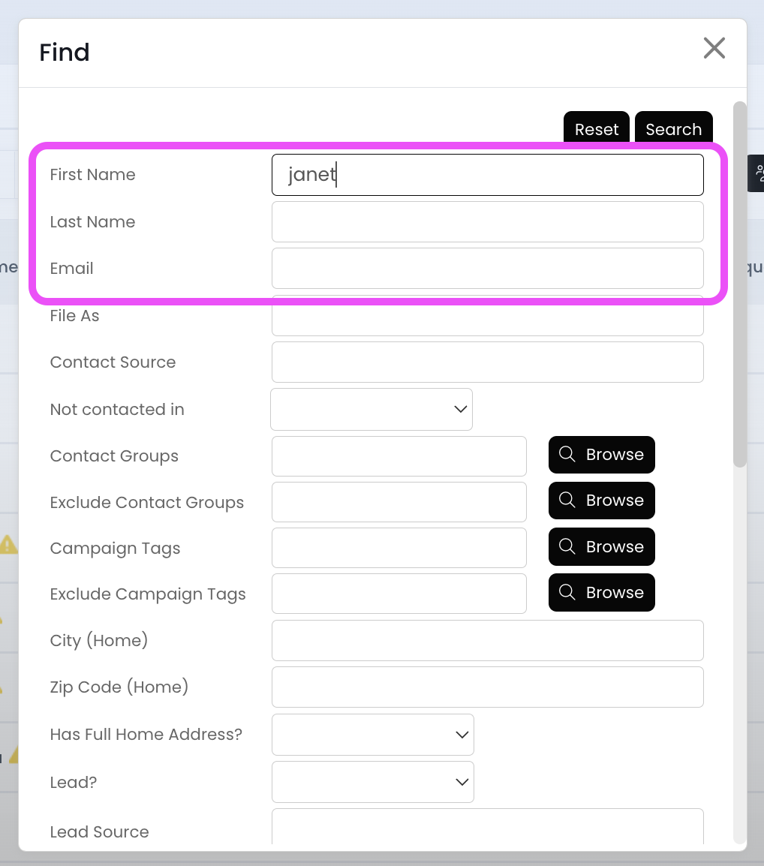Expand Has Full Home Address dropdown
764x866 pixels.
[x=373, y=735]
